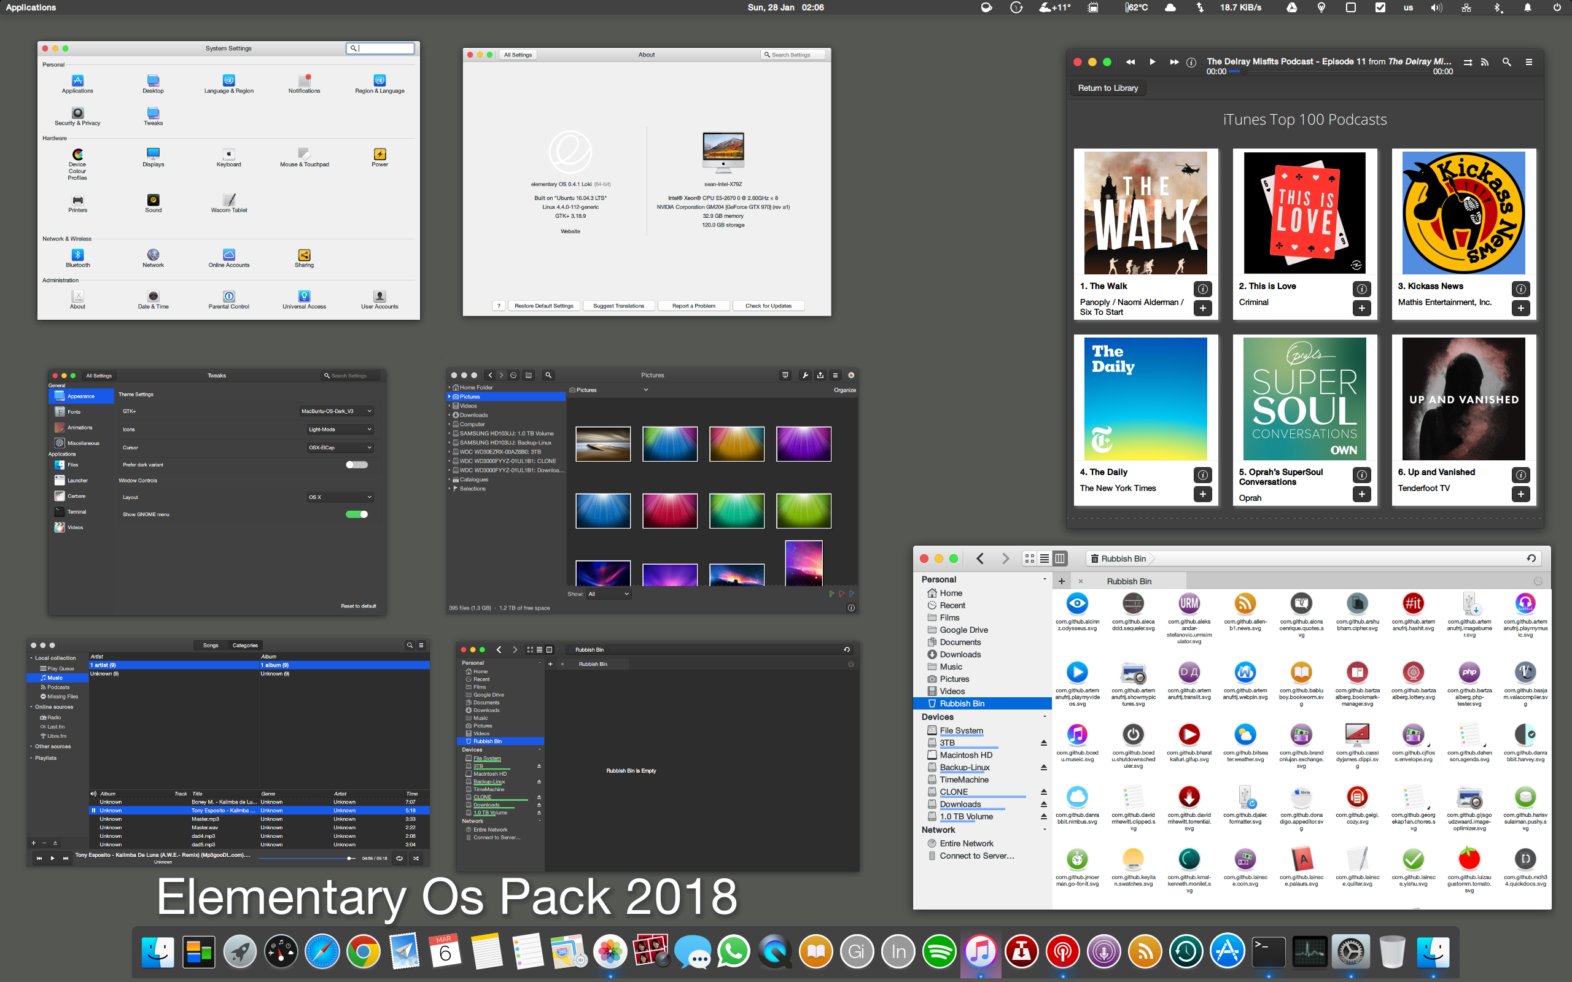Click the podcast playback progress bar
The width and height of the screenshot is (1572, 982).
point(1329,71)
